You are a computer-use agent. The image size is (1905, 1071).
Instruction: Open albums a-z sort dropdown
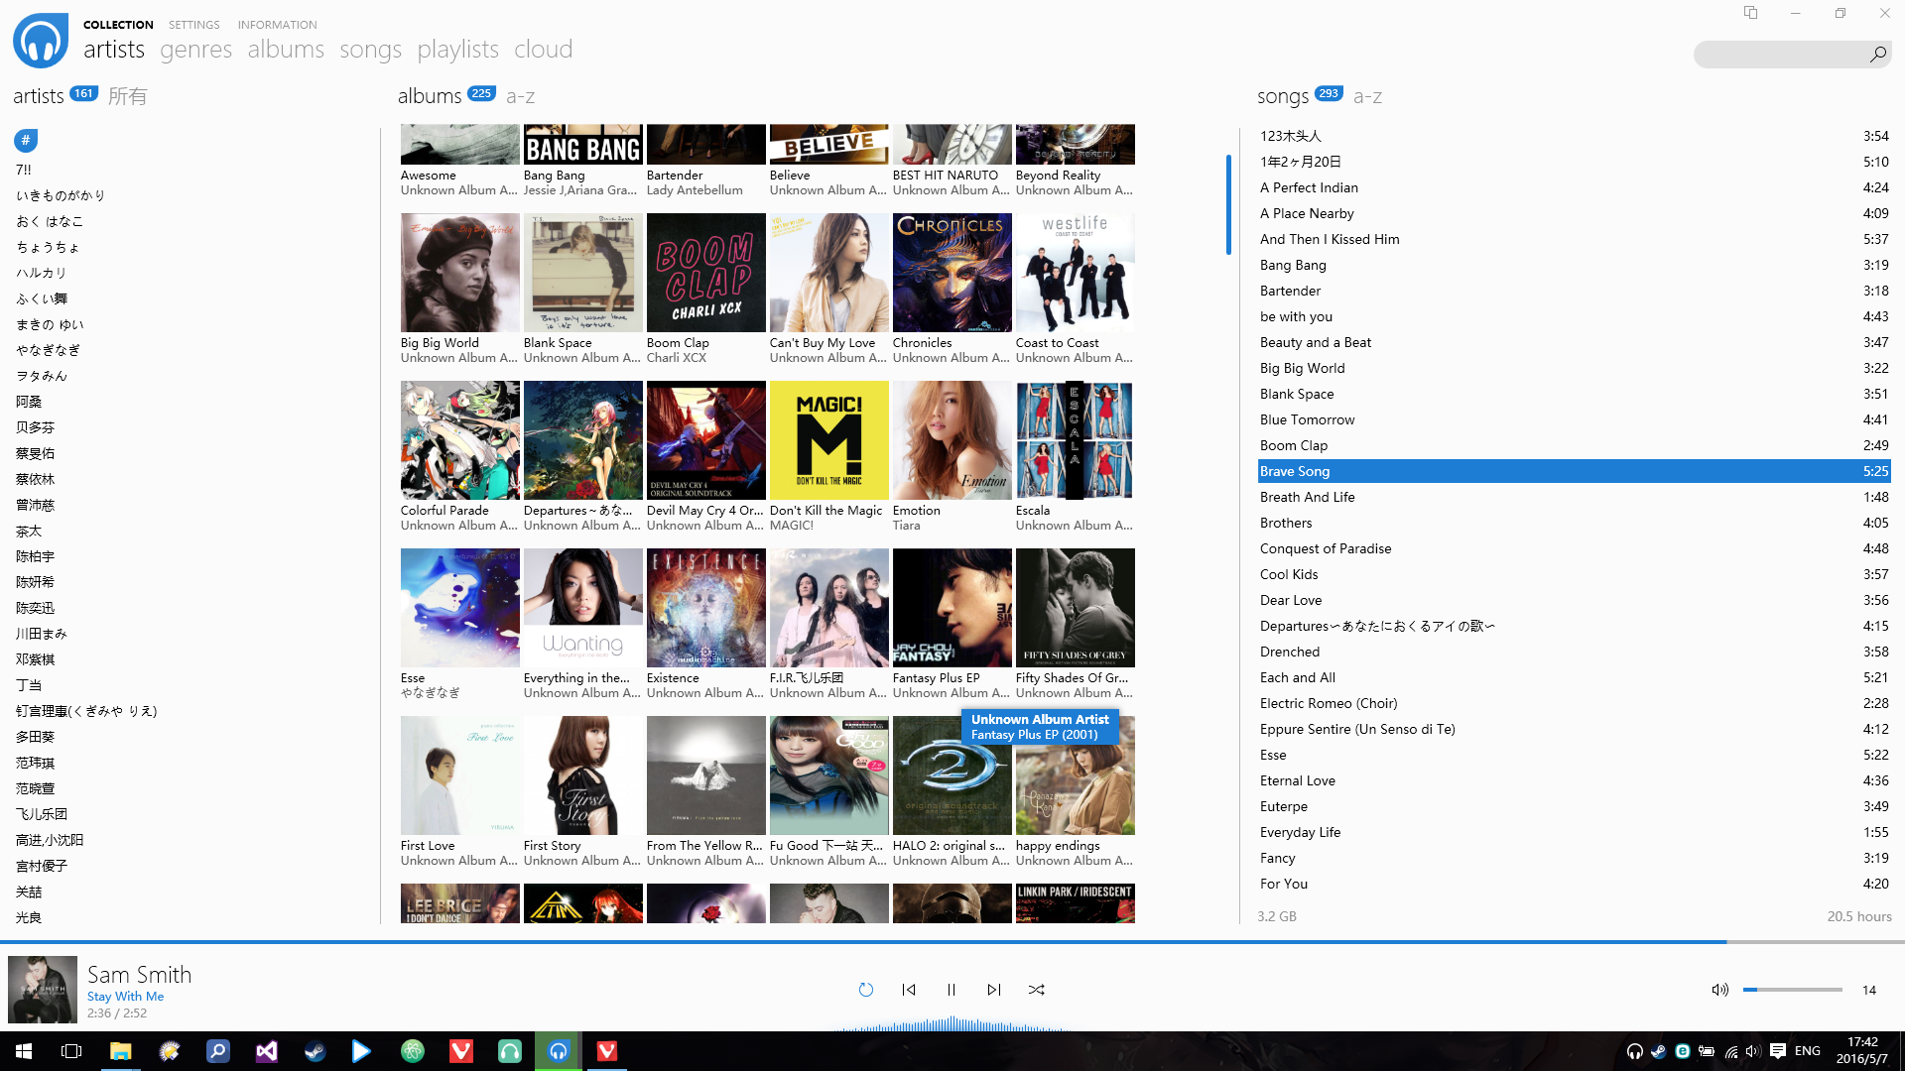520,96
